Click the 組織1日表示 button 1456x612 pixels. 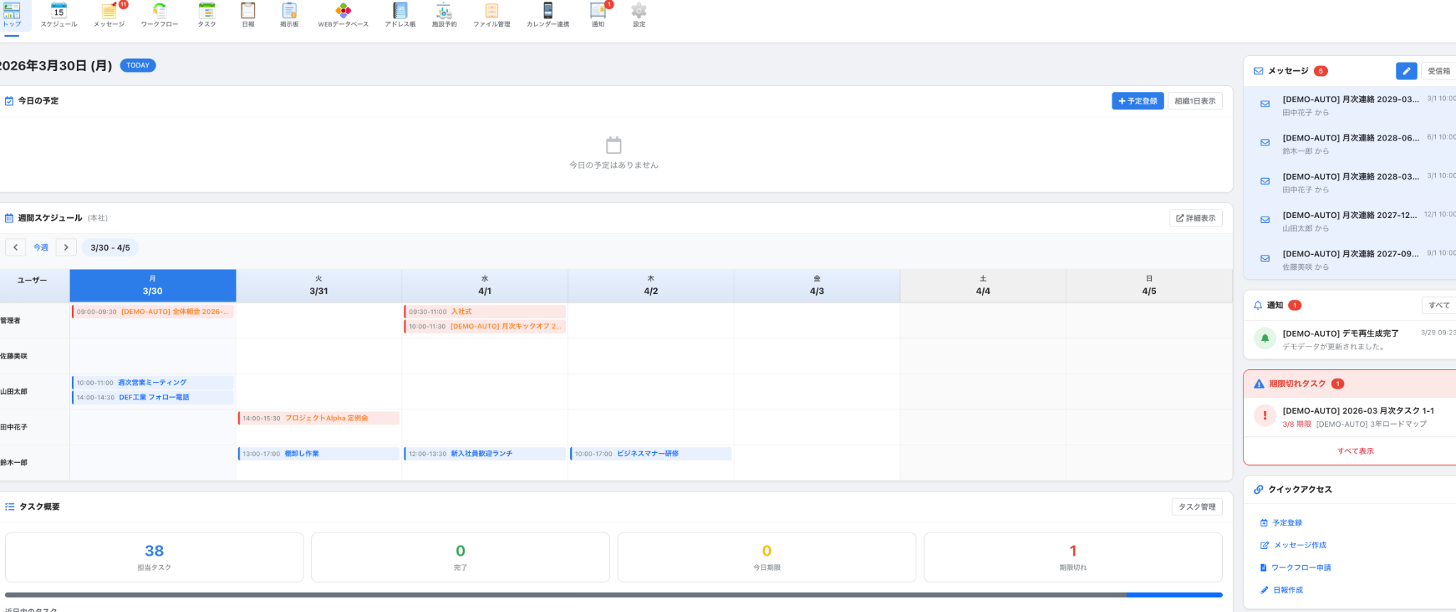[x=1195, y=101]
